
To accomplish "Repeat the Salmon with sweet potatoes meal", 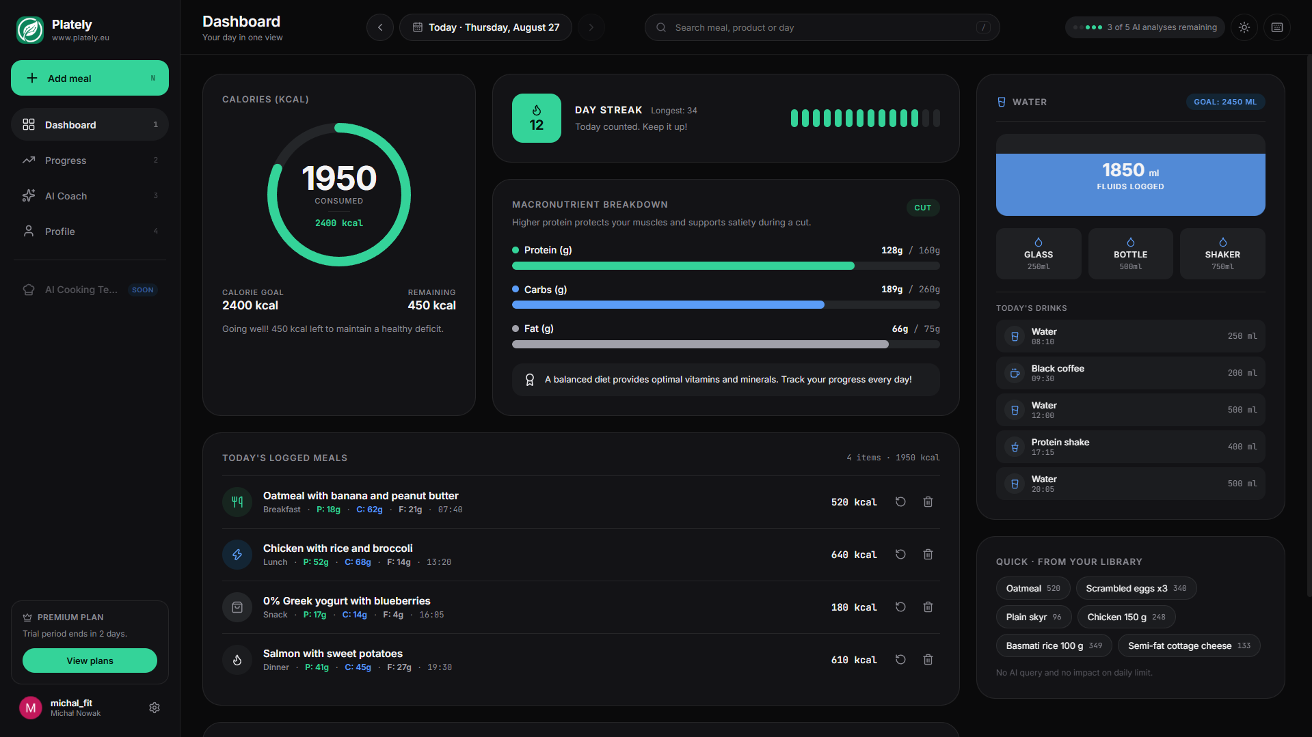I will point(900,660).
